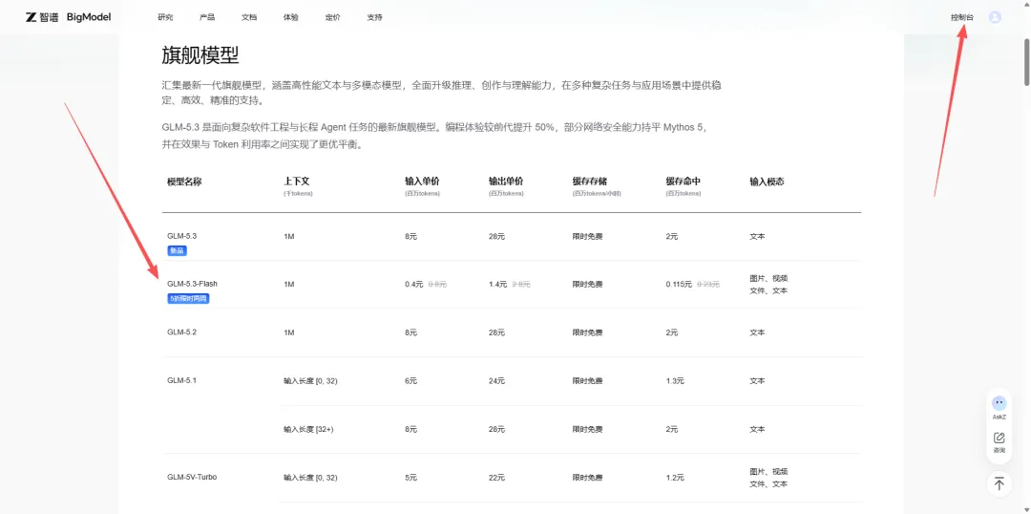Click the 5元 input price for GLM-5V-Turbo

tap(410, 478)
